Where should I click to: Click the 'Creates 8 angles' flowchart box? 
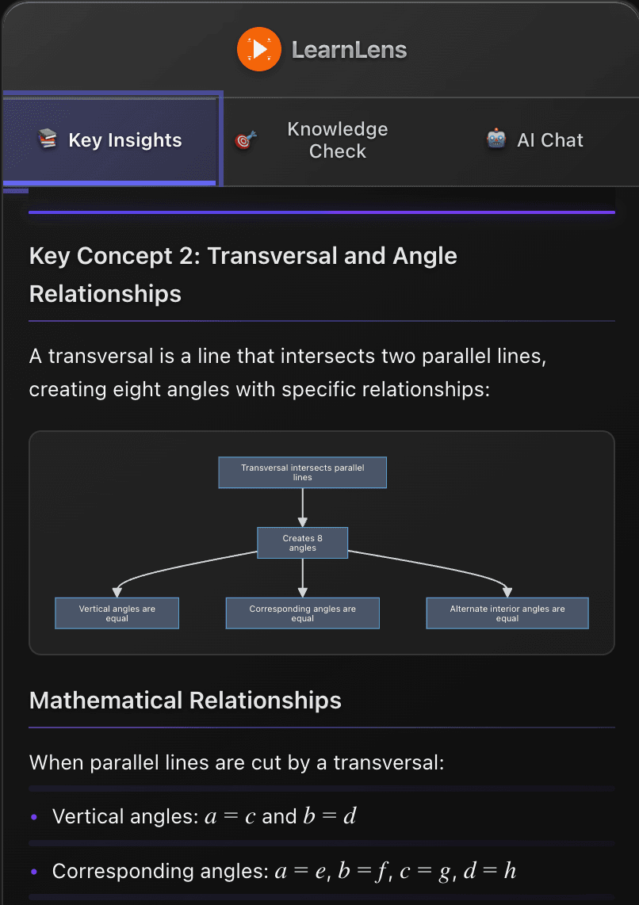302,543
